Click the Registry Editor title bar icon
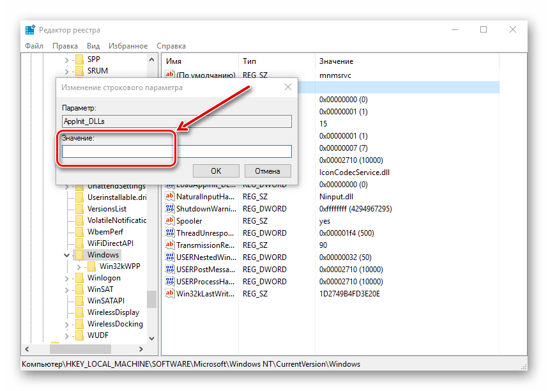This screenshot has width=548, height=391. [31, 30]
